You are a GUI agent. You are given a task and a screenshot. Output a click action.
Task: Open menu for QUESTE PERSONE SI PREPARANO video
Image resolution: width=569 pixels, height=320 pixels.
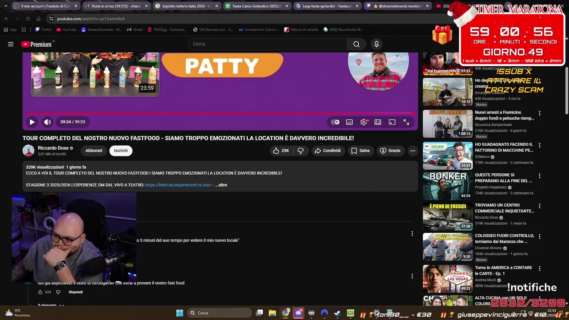540,176
